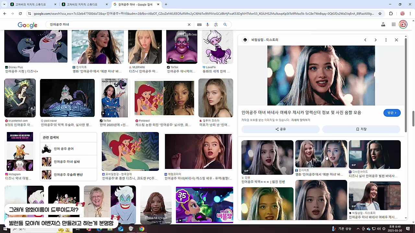The image size is (415, 233).
Task: Bookmark this page with the star icon
Action: (380, 14)
